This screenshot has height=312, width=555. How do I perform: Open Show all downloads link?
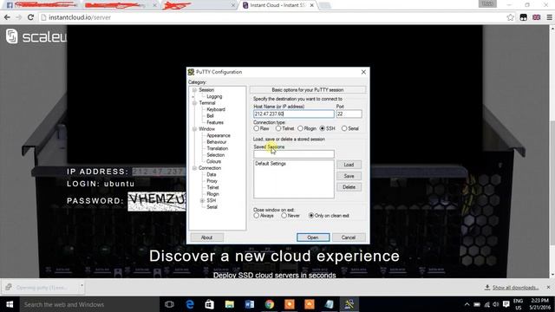point(515,288)
